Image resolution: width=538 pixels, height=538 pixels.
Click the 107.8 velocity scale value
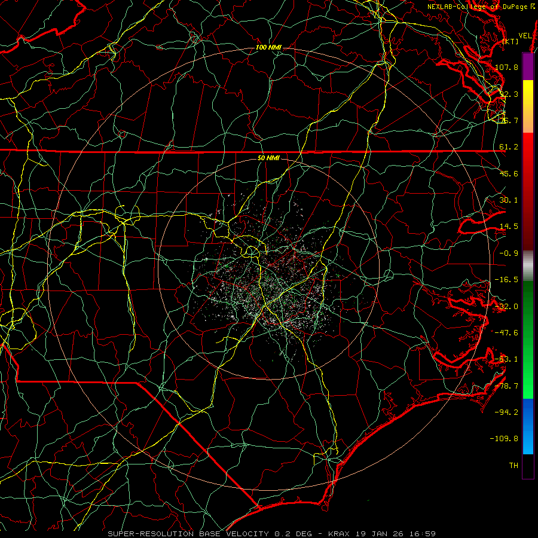point(506,67)
